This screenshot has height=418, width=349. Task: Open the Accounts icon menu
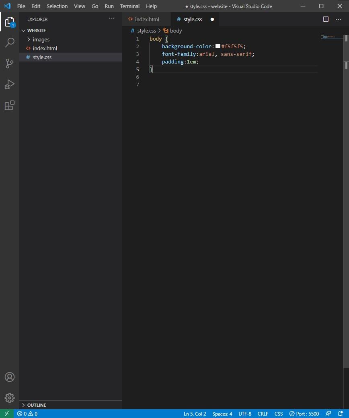pyautogui.click(x=10, y=377)
